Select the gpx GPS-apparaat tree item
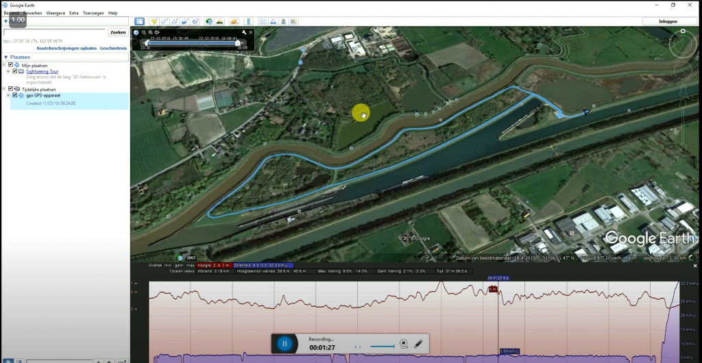 coord(43,95)
